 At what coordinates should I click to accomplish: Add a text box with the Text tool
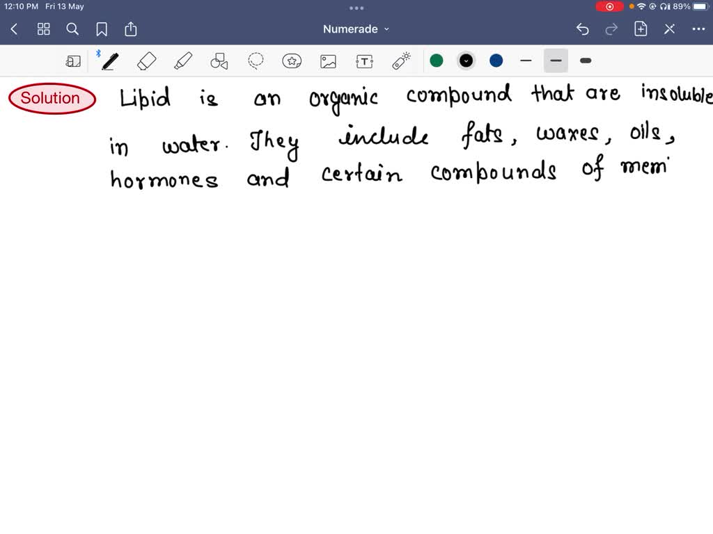pos(364,61)
